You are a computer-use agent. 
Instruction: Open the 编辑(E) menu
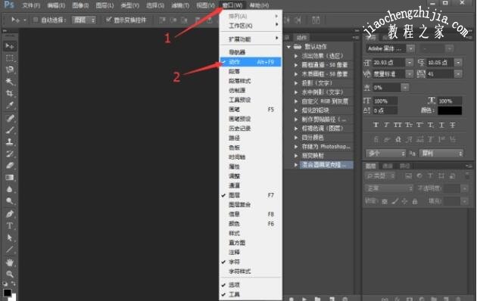56,5
